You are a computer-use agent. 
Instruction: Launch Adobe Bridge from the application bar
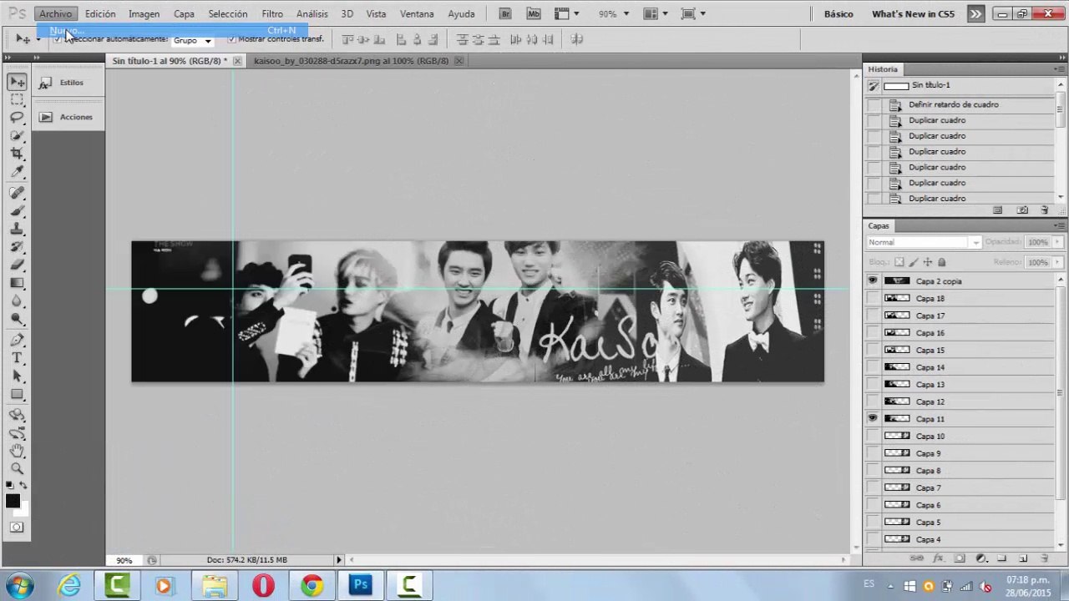505,13
